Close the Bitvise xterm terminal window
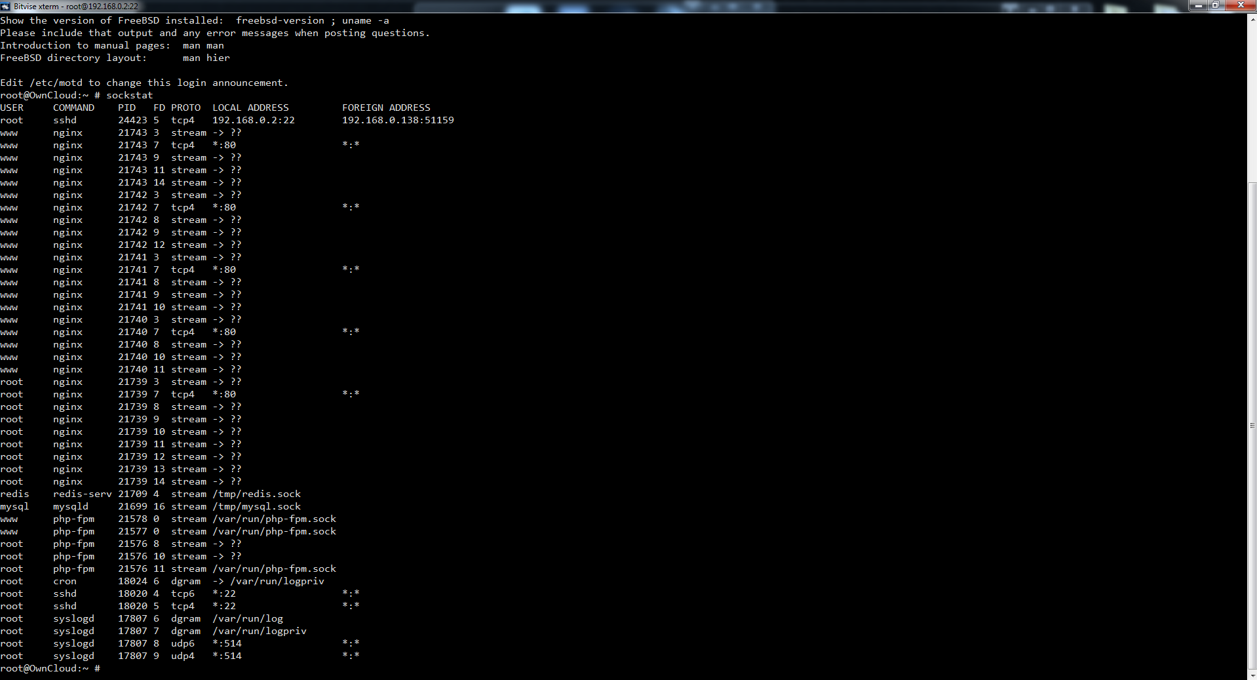1257x680 pixels. (x=1240, y=5)
